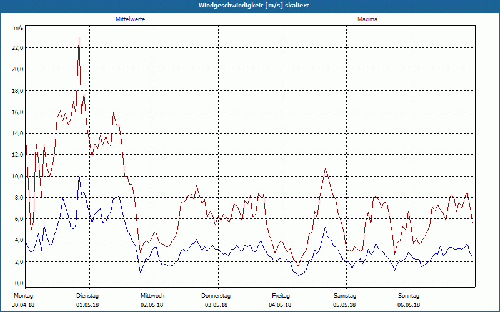
Task: Click the Montag day label
Action: 23,296
